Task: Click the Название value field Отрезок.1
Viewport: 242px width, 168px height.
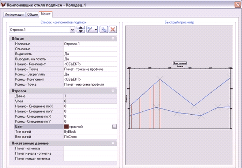Action: [x=89, y=44]
